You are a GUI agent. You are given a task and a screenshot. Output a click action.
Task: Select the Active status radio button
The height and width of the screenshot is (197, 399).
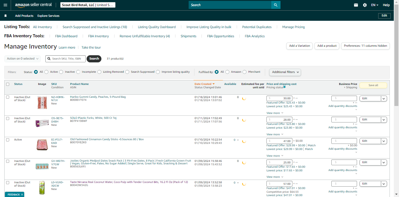coord(47,72)
